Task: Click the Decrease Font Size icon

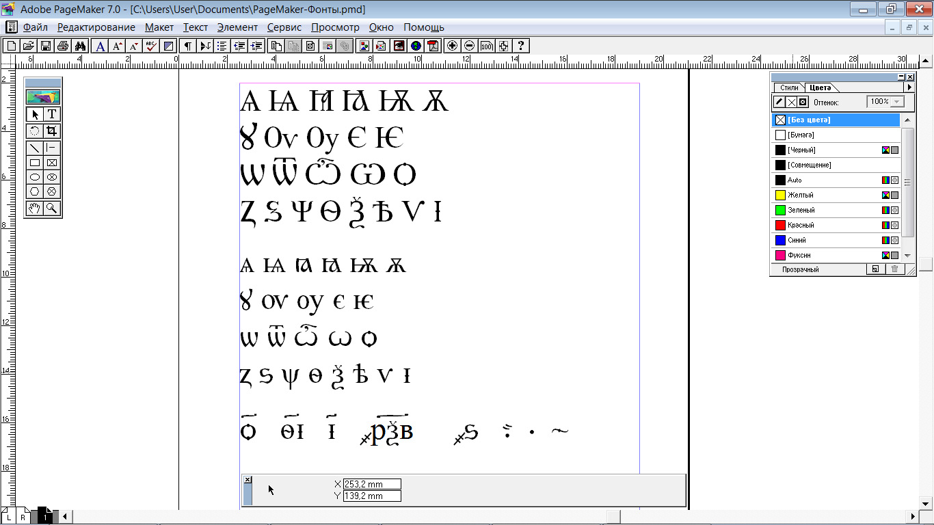Action: [134, 46]
